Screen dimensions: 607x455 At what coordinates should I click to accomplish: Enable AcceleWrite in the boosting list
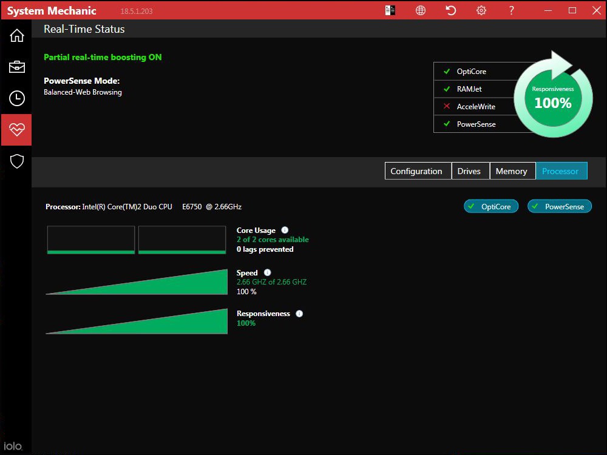point(446,106)
